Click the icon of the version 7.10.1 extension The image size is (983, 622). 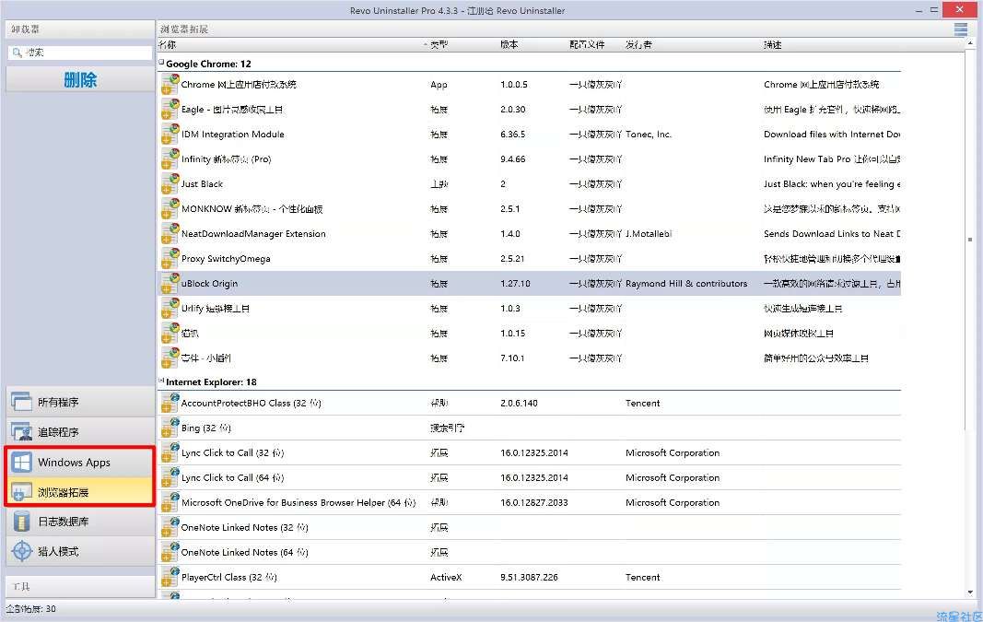pyautogui.click(x=170, y=358)
